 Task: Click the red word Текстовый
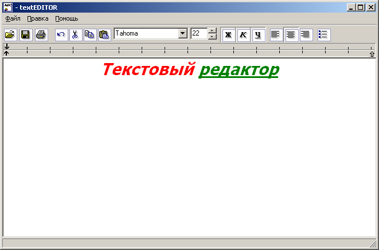pos(149,69)
